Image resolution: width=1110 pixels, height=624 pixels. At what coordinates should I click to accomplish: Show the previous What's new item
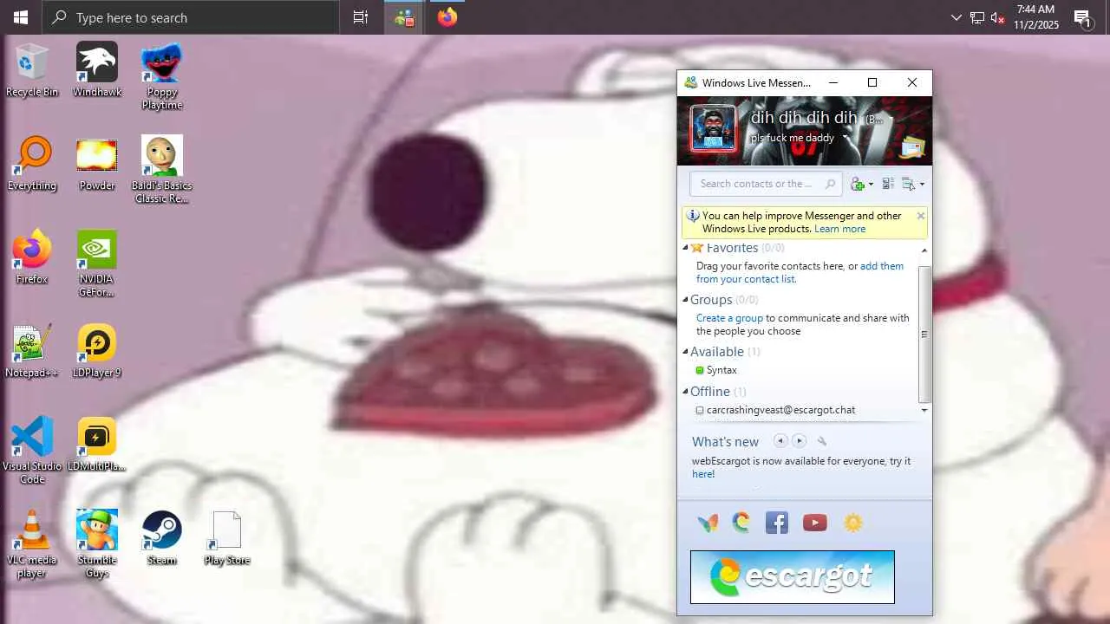pyautogui.click(x=780, y=441)
